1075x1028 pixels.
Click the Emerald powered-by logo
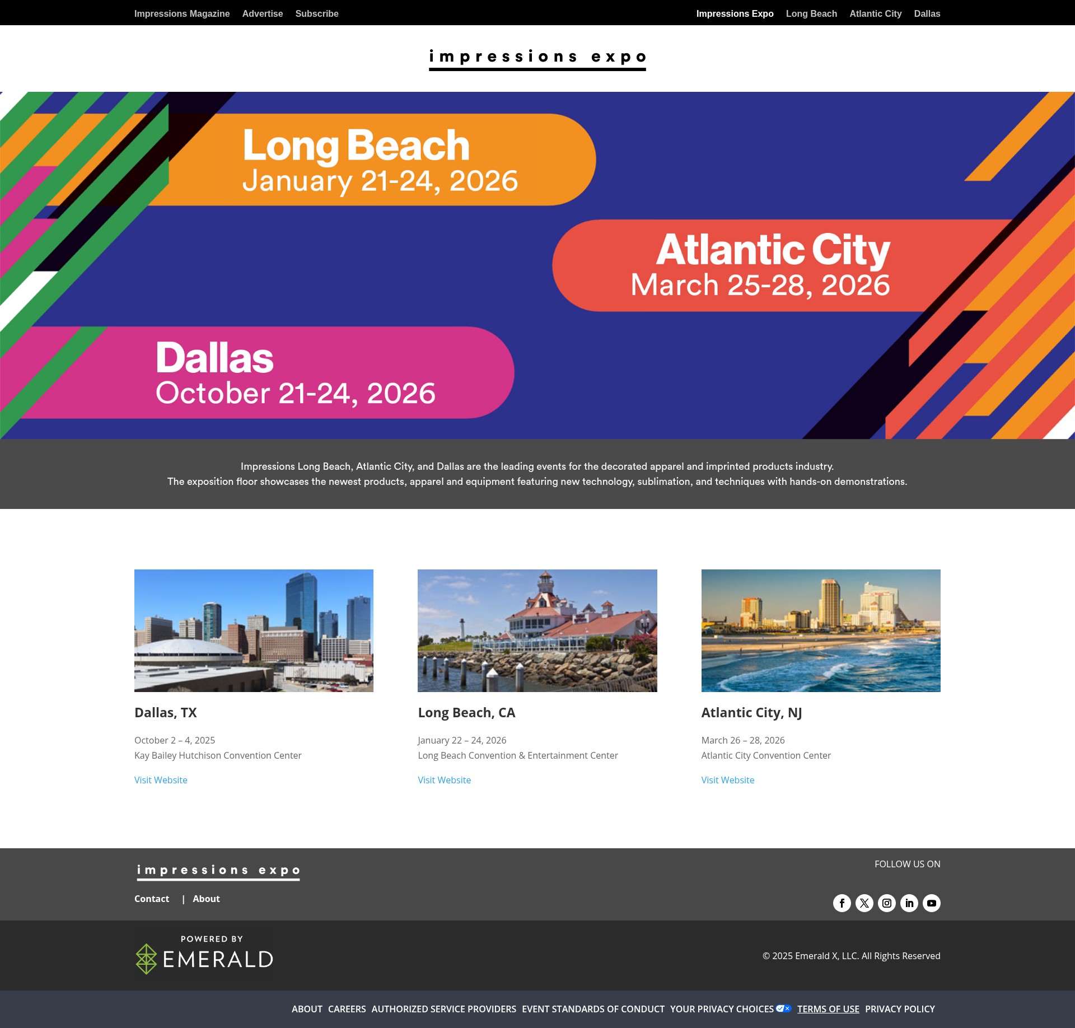point(204,955)
